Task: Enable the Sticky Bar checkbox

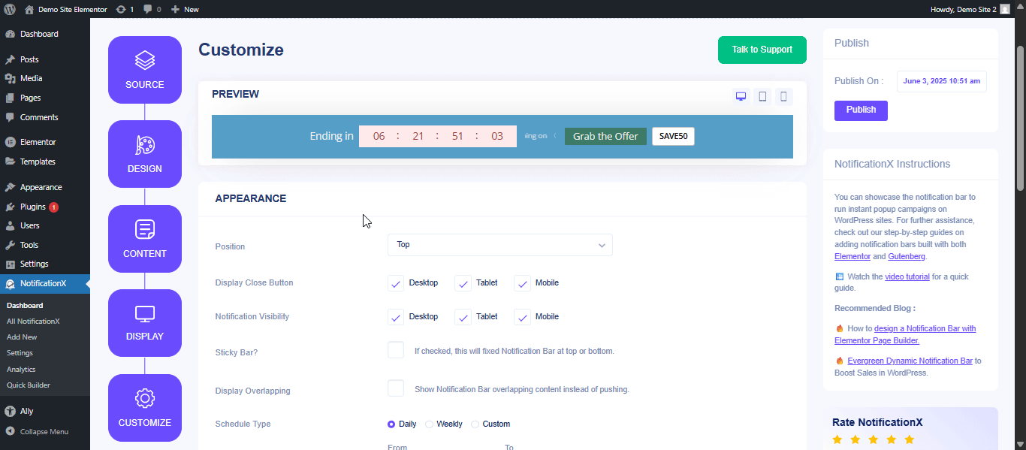Action: pyautogui.click(x=396, y=350)
